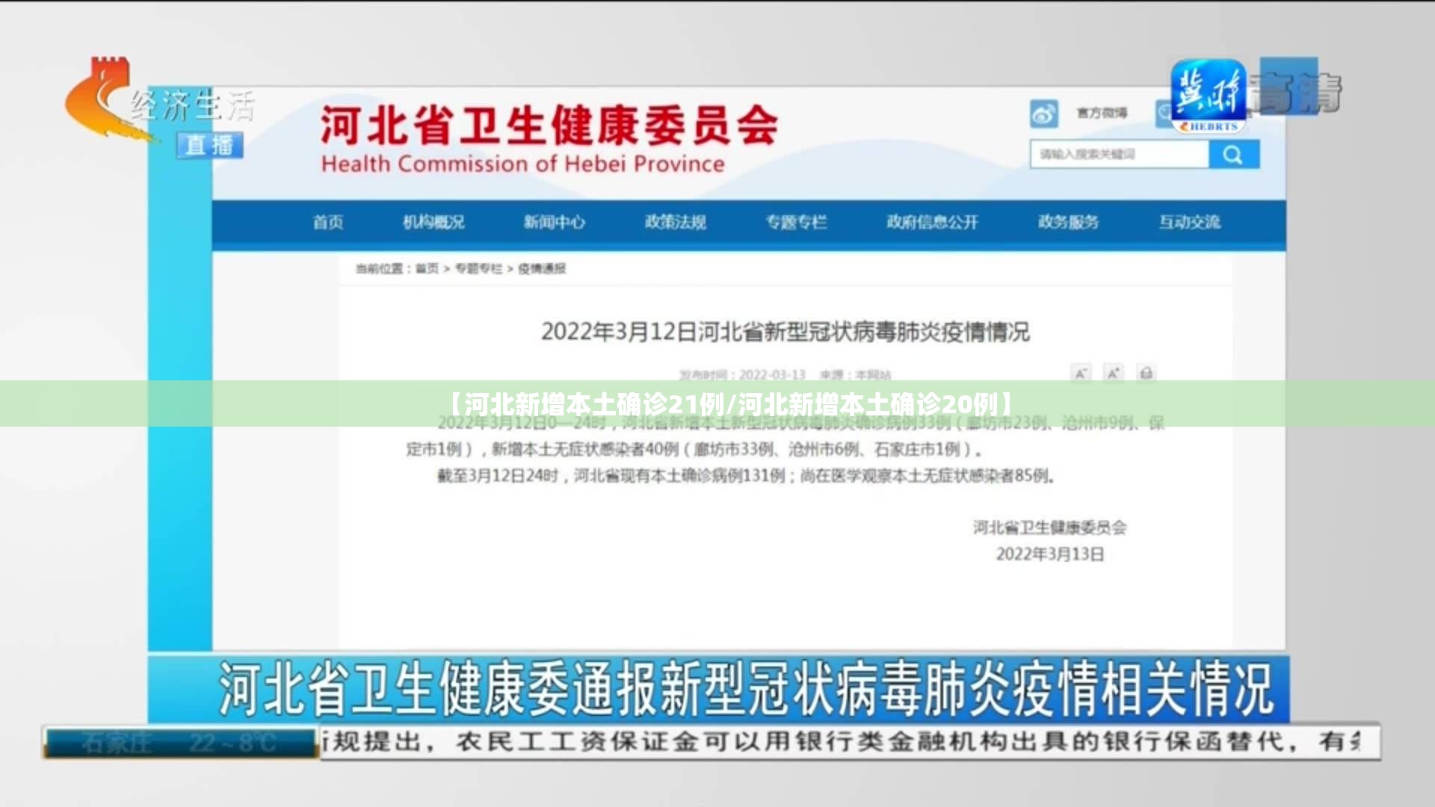Print the article using printer icon
1435x807 pixels.
point(1146,373)
